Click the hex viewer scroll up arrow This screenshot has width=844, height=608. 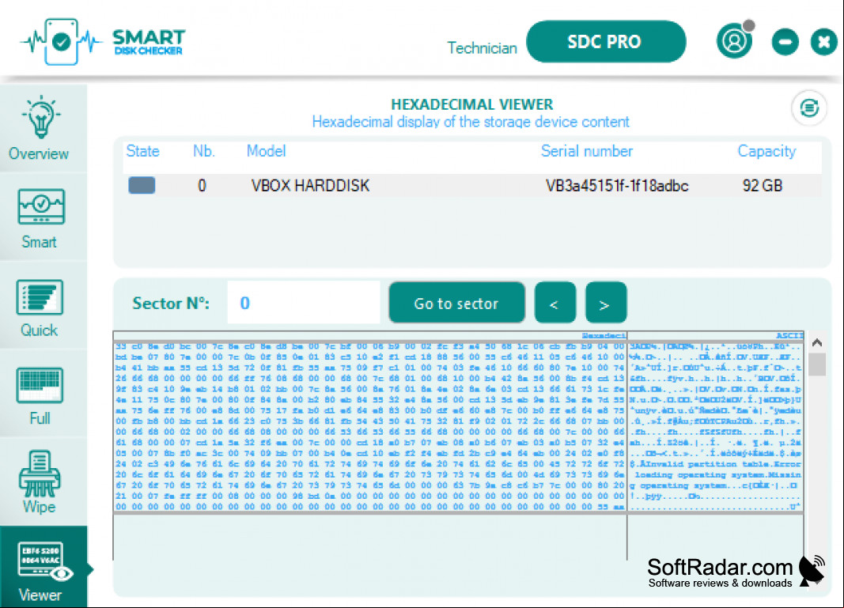pyautogui.click(x=816, y=342)
